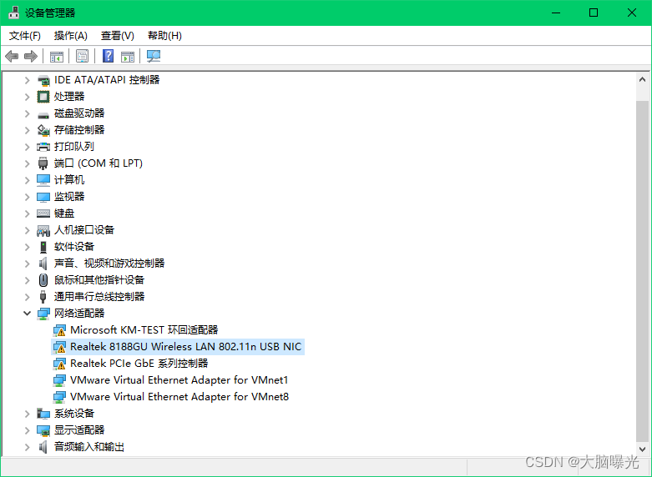The image size is (652, 477).
Task: Click the printer icon beside 打印队列
Action: [43, 147]
